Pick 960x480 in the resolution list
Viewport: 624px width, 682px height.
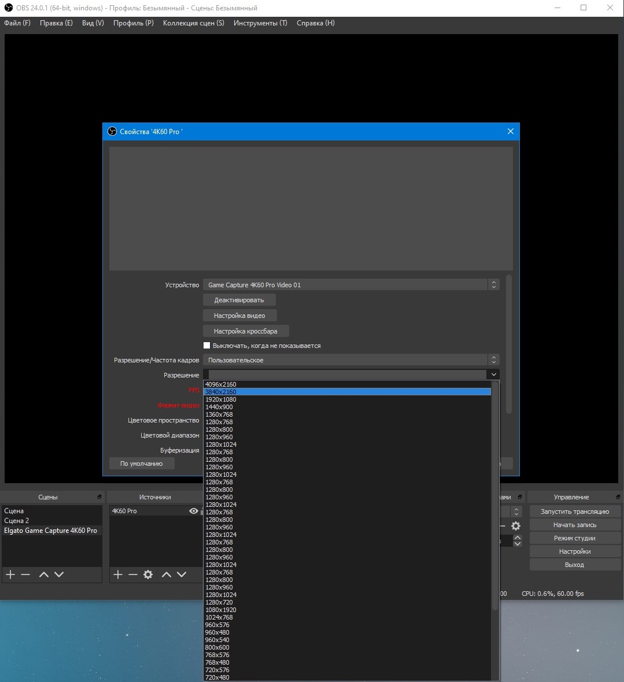pyautogui.click(x=347, y=632)
